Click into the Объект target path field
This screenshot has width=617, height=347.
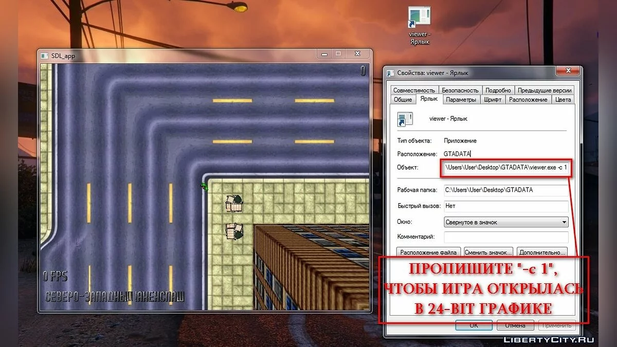[x=506, y=168]
